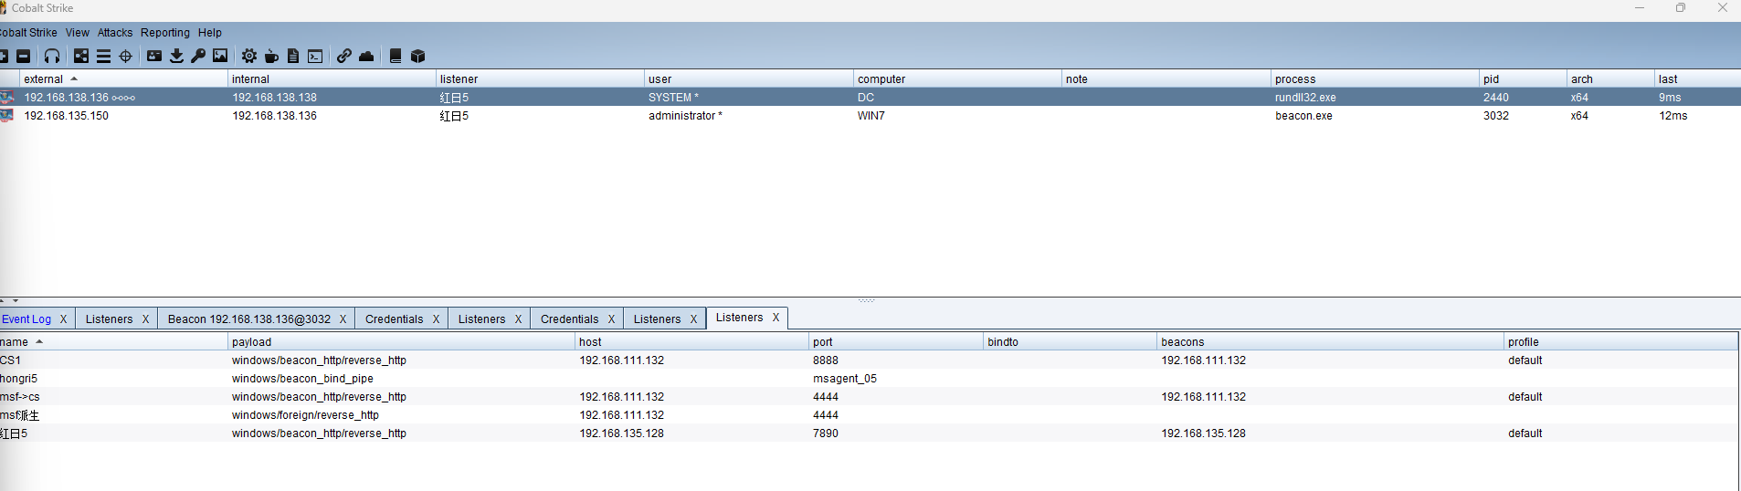Switch to session table view icon
This screenshot has height=491, width=1741.
click(103, 57)
